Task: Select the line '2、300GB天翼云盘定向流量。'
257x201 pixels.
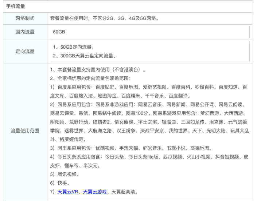Action: 85,56
